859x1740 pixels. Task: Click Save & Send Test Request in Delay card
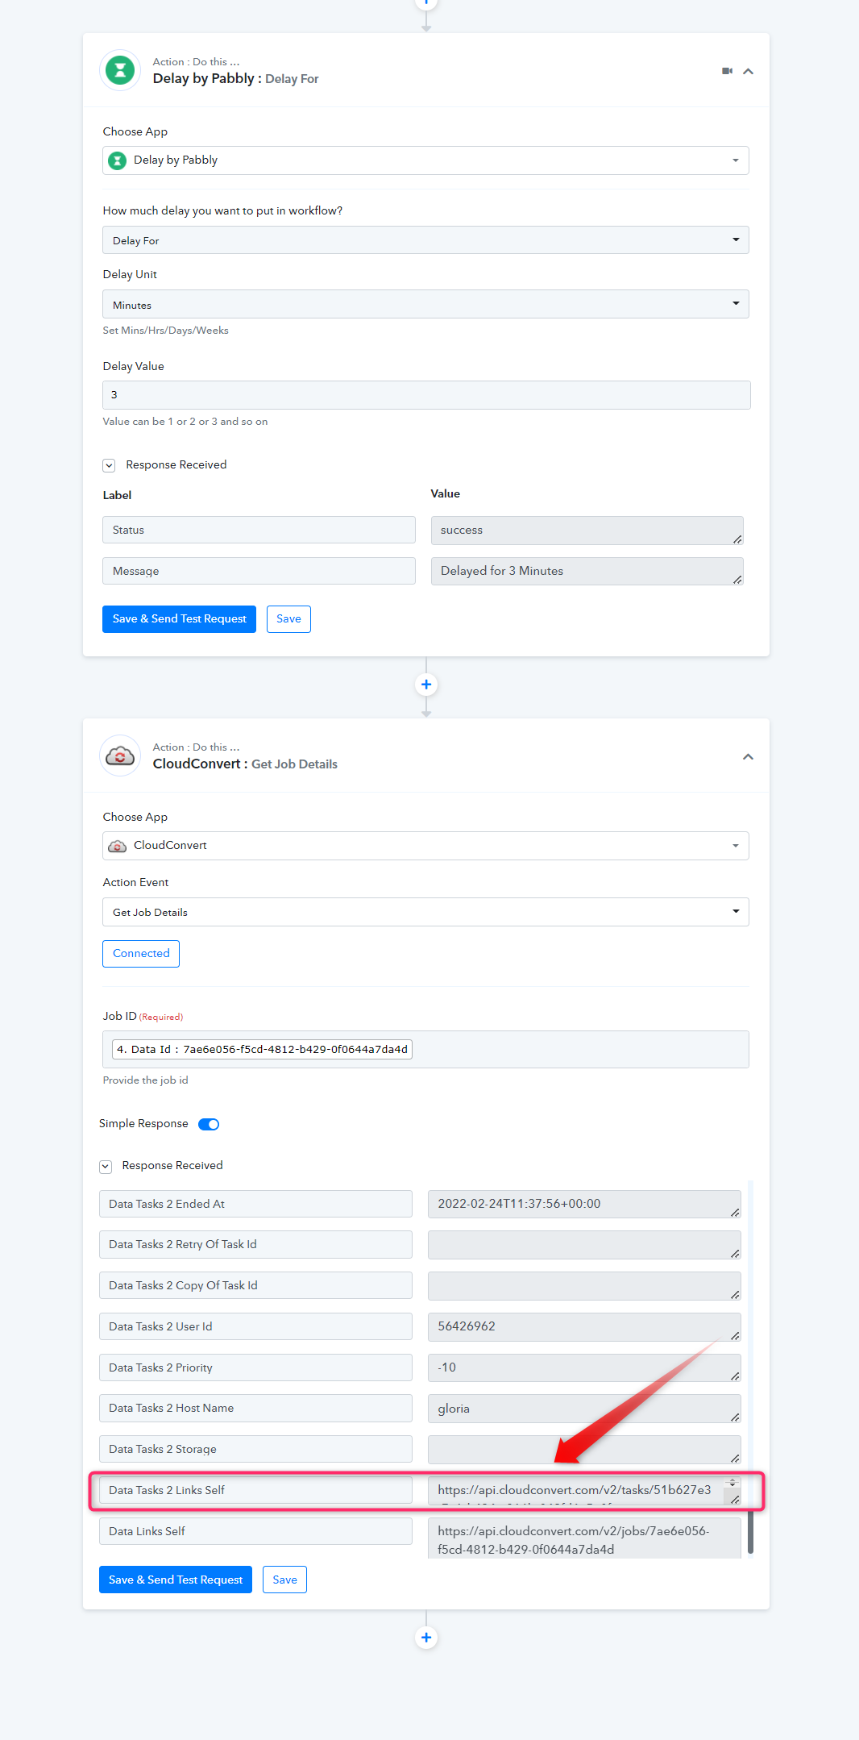pyautogui.click(x=179, y=619)
